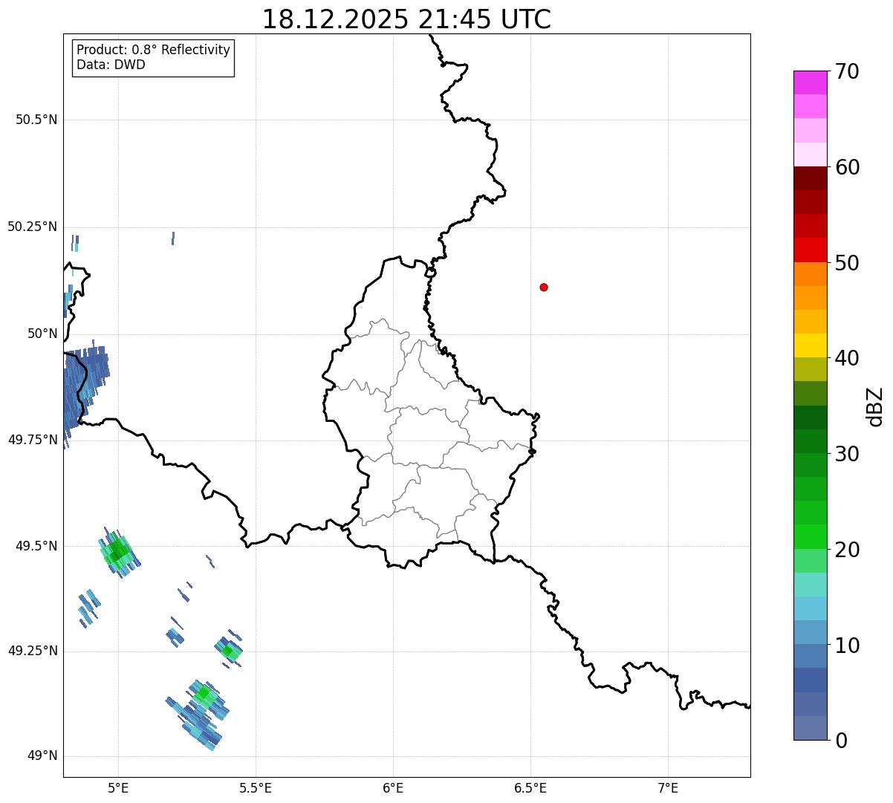Click the 49.75°N latitude label

33,440
